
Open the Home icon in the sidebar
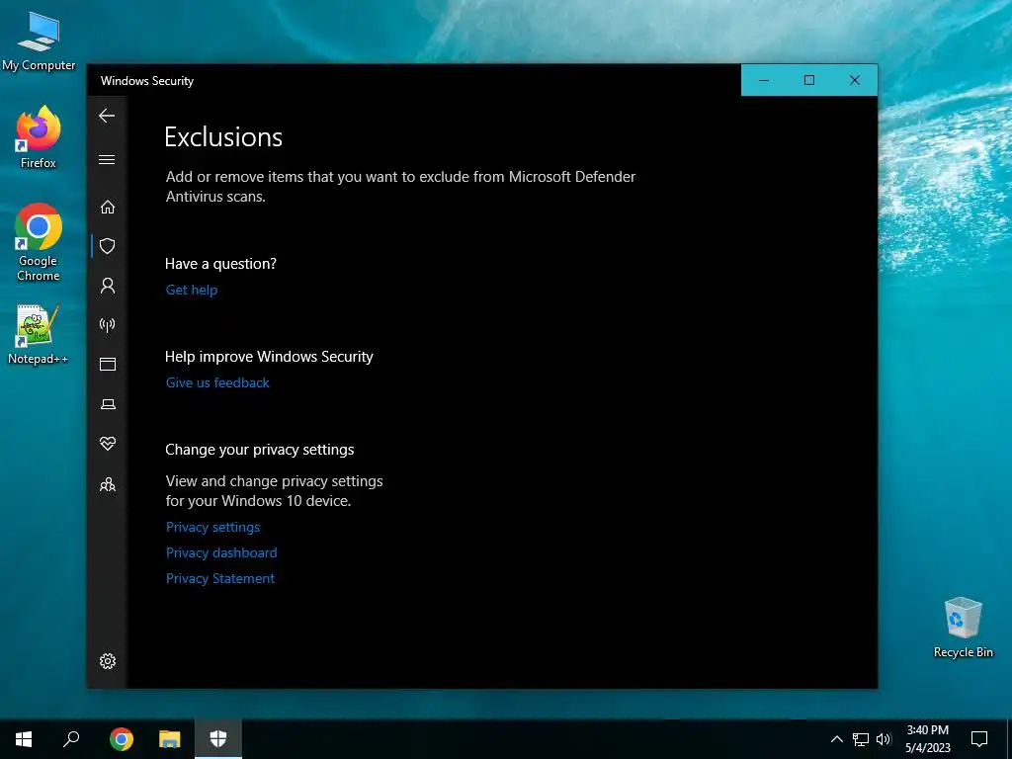[108, 208]
